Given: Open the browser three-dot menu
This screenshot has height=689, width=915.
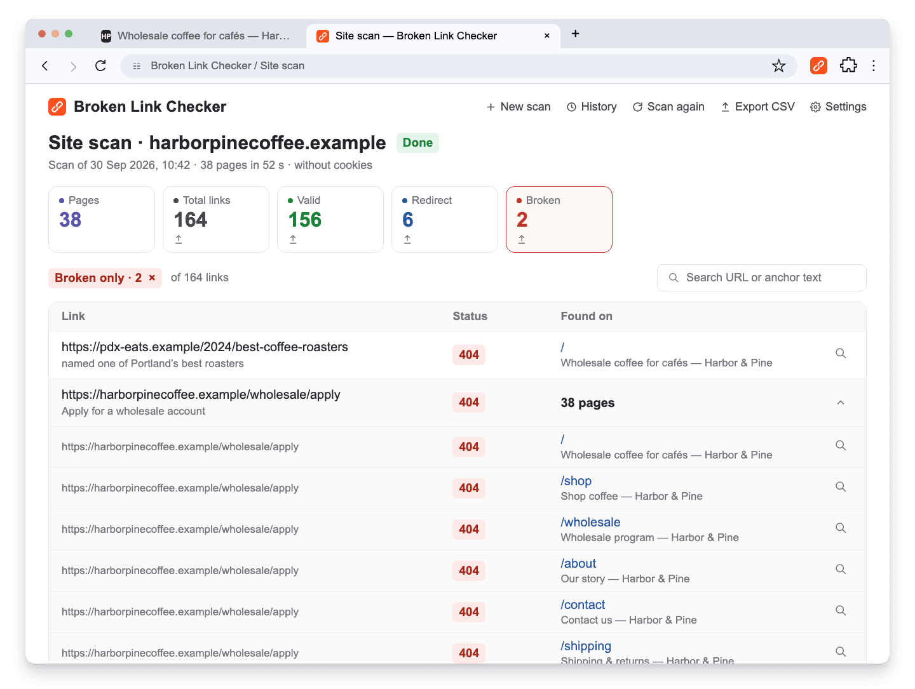Looking at the screenshot, I should pos(874,66).
